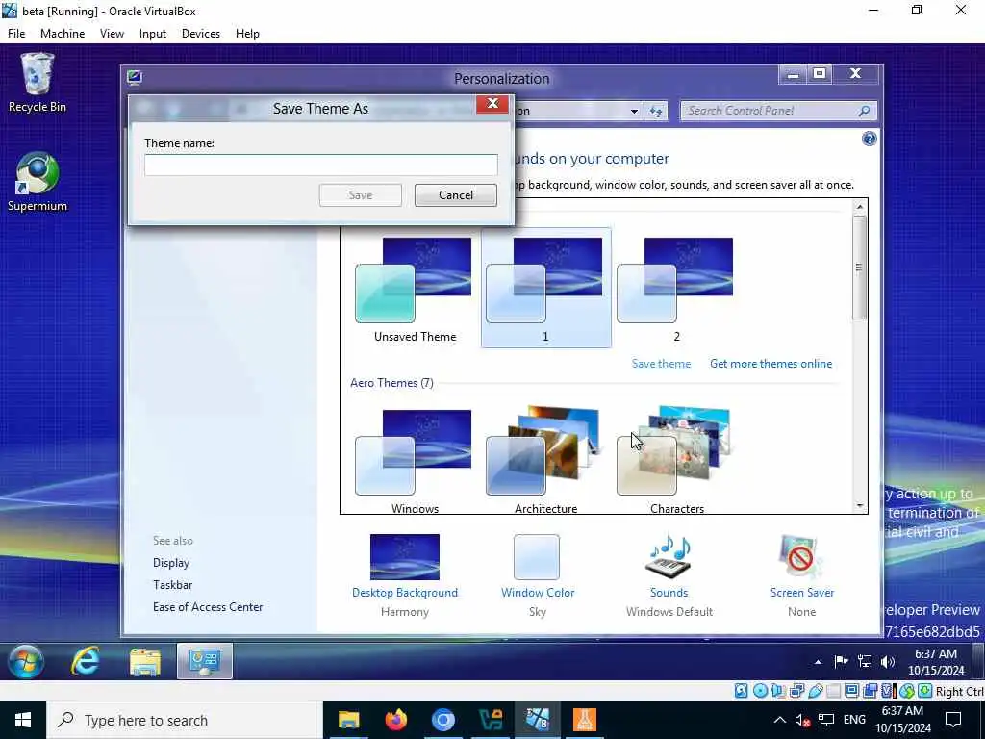
Task: Open Firefox on host taskbar
Action: click(x=395, y=720)
